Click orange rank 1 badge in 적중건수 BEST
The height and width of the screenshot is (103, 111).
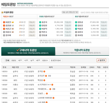pyautogui.click(x=4, y=22)
